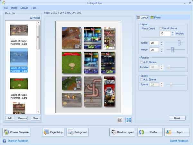193x145 pixels.
Task: Export the collage
Action: 177,132
